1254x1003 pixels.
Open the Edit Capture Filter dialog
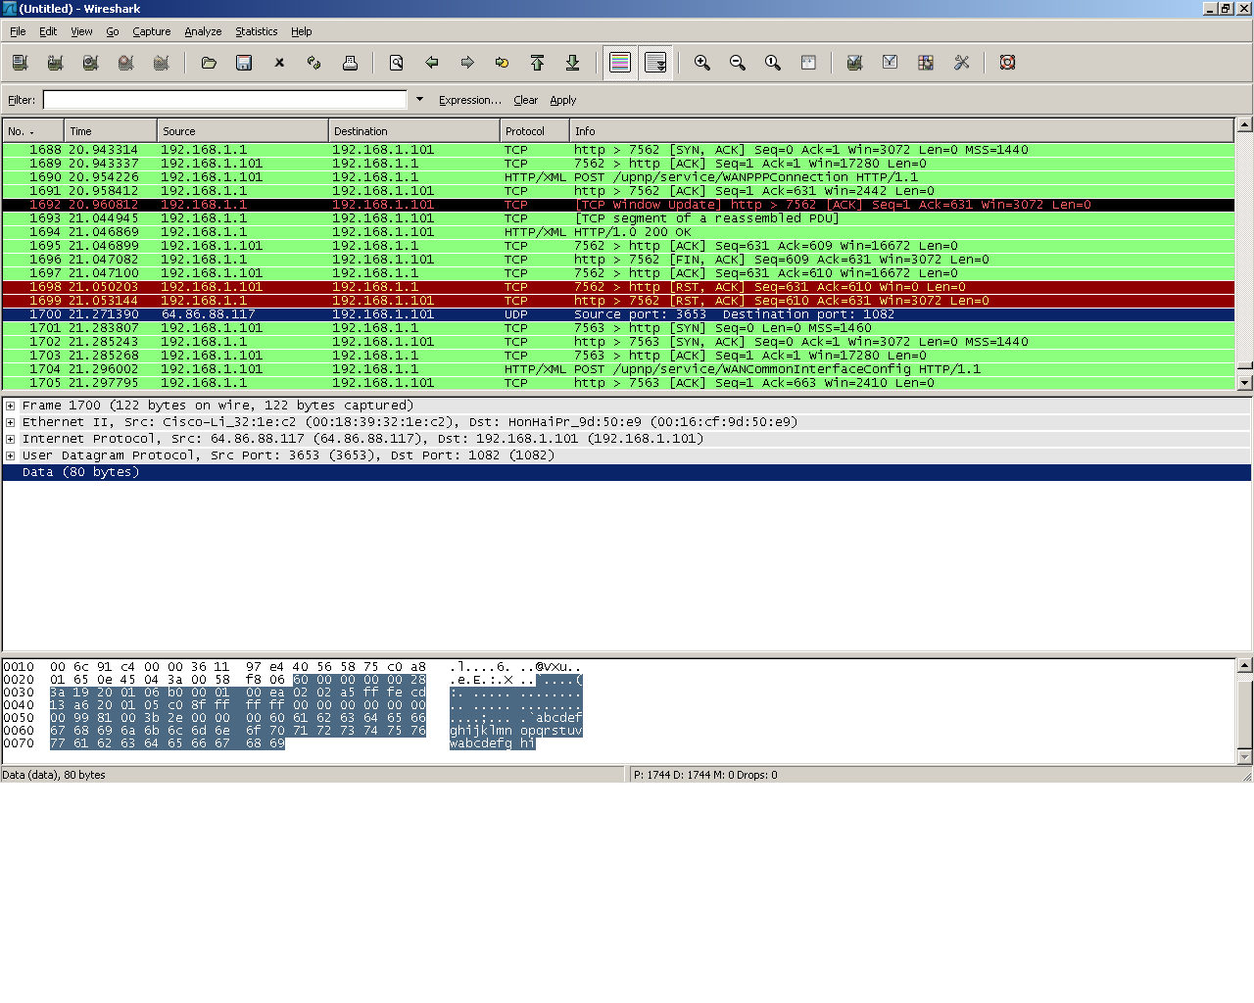(854, 63)
